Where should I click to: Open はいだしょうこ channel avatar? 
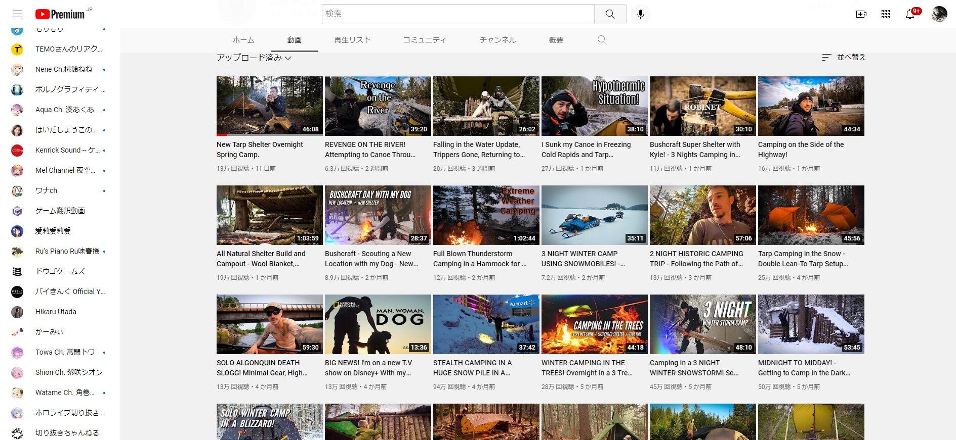pos(17,130)
